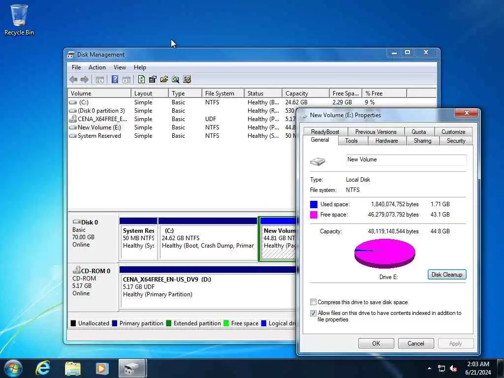Viewport: 504px width, 378px height.
Task: Click OK in the Properties dialog
Action: pyautogui.click(x=376, y=343)
